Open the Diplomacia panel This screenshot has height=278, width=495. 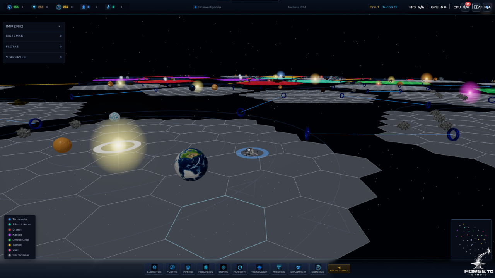click(298, 269)
